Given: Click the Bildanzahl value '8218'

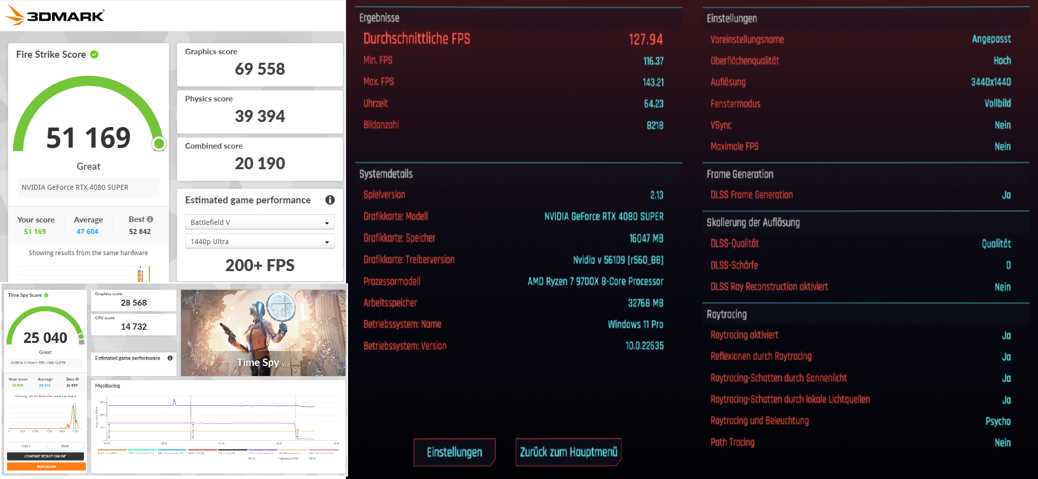Looking at the screenshot, I should (655, 125).
